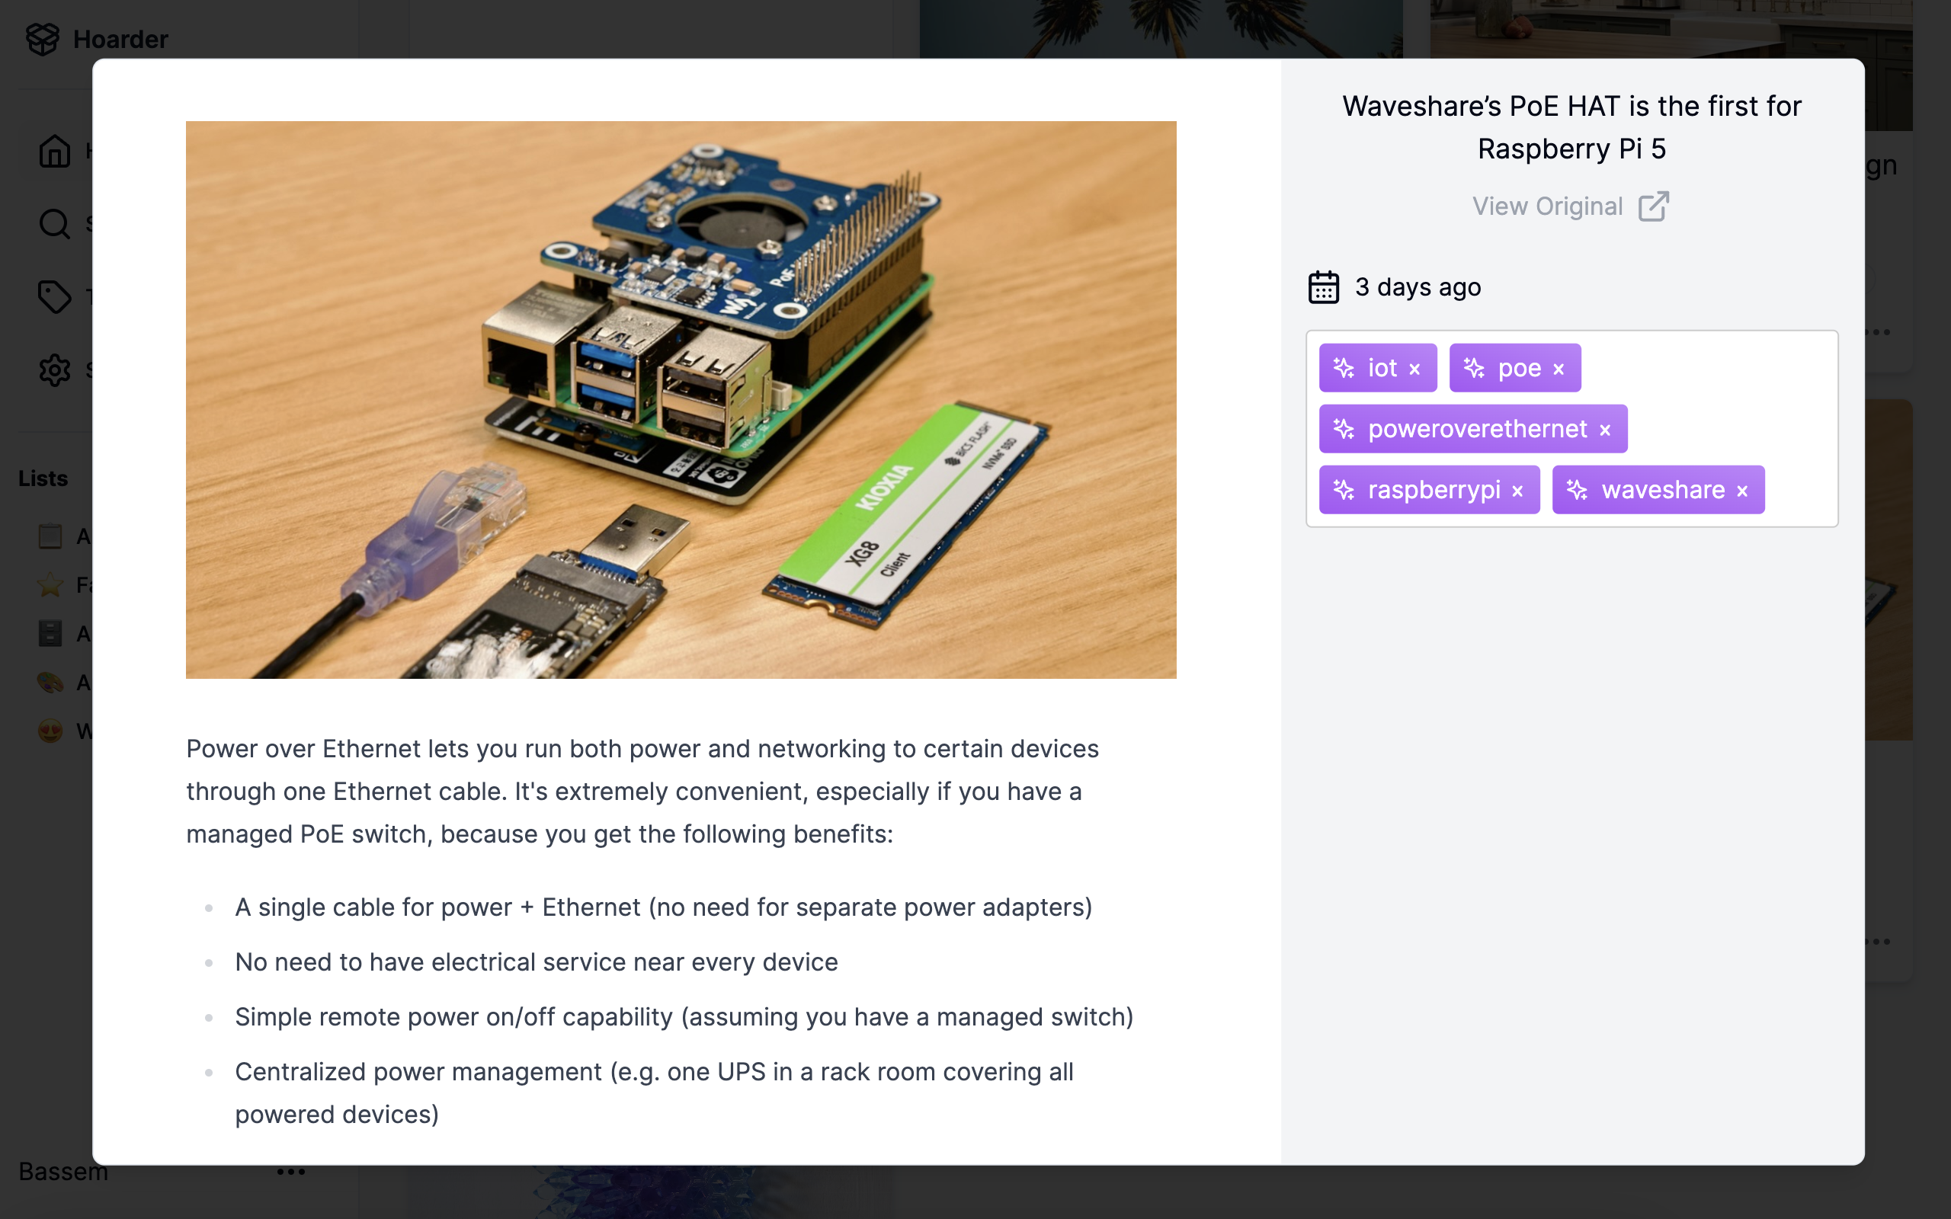Click the external link arrow icon

1653,206
